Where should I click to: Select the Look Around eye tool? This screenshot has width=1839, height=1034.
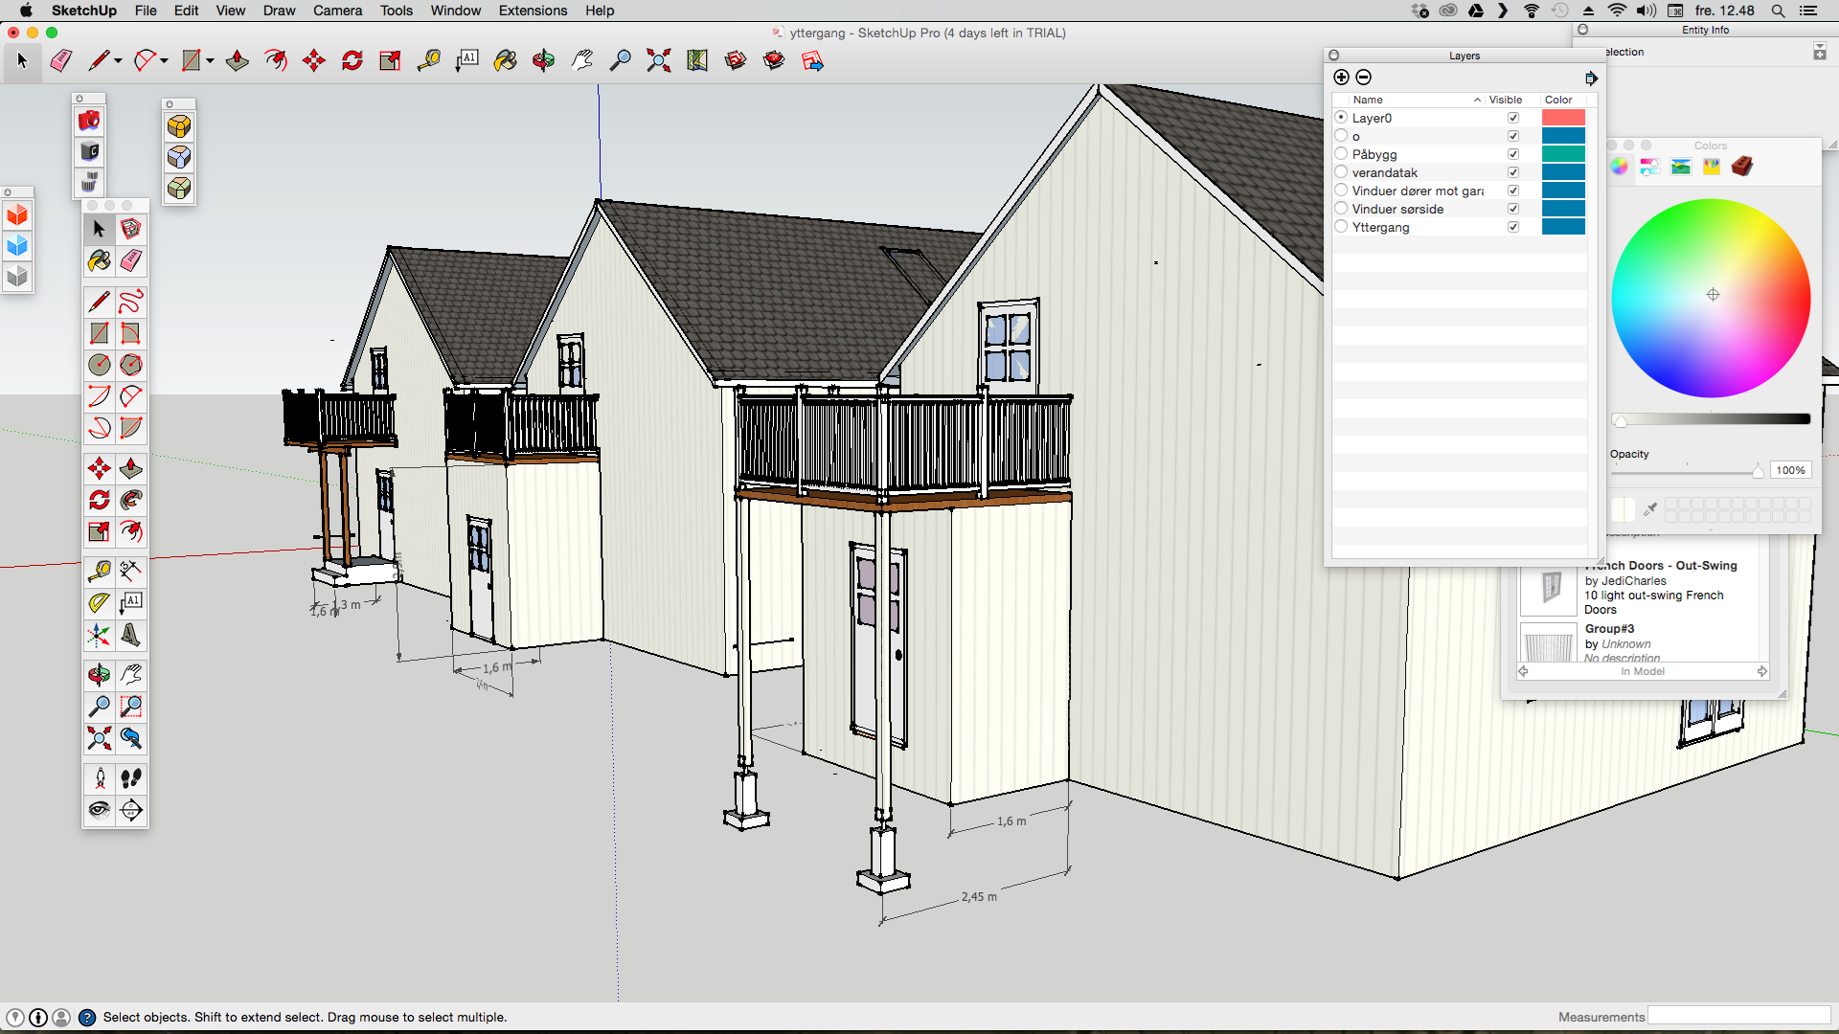[x=100, y=810]
